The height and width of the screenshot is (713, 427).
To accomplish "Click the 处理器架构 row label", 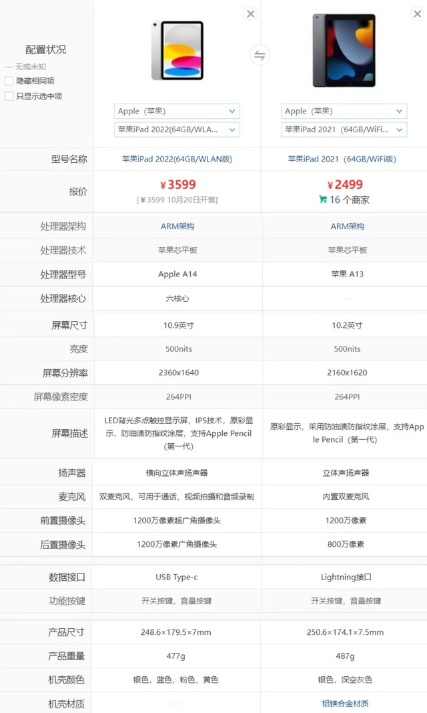I will (63, 226).
